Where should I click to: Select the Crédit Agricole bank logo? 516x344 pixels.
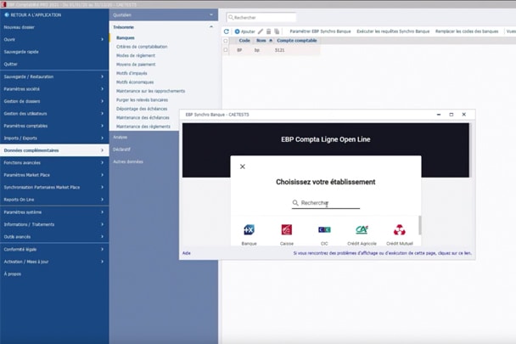362,229
